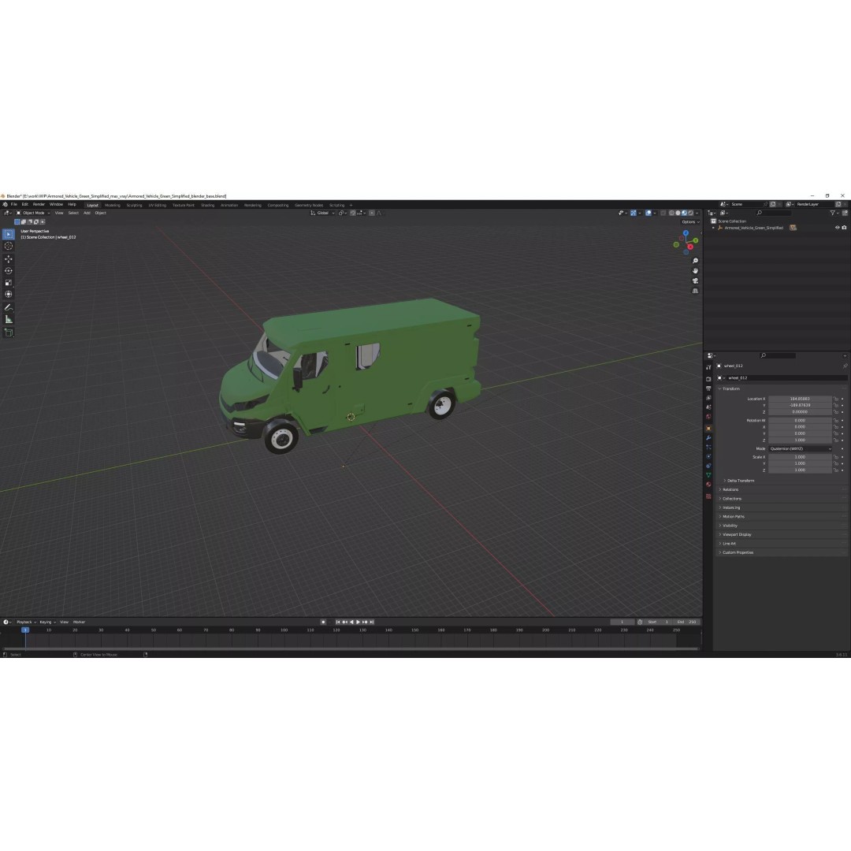
Task: Click the pan view hand icon
Action: (x=695, y=271)
